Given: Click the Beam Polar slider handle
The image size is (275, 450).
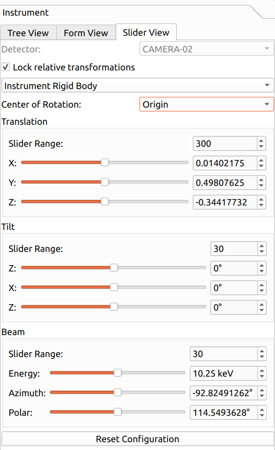Looking at the screenshot, I should point(117,412).
